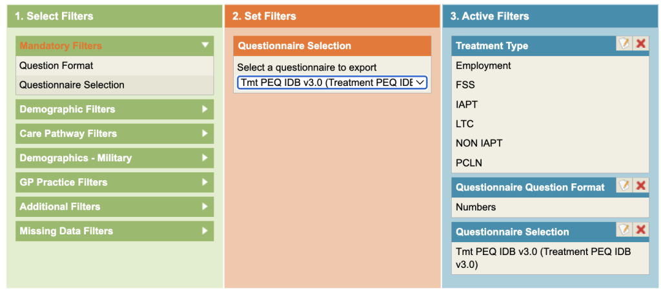Click the Employment treatment type entry
The height and width of the screenshot is (295, 661).
[483, 65]
